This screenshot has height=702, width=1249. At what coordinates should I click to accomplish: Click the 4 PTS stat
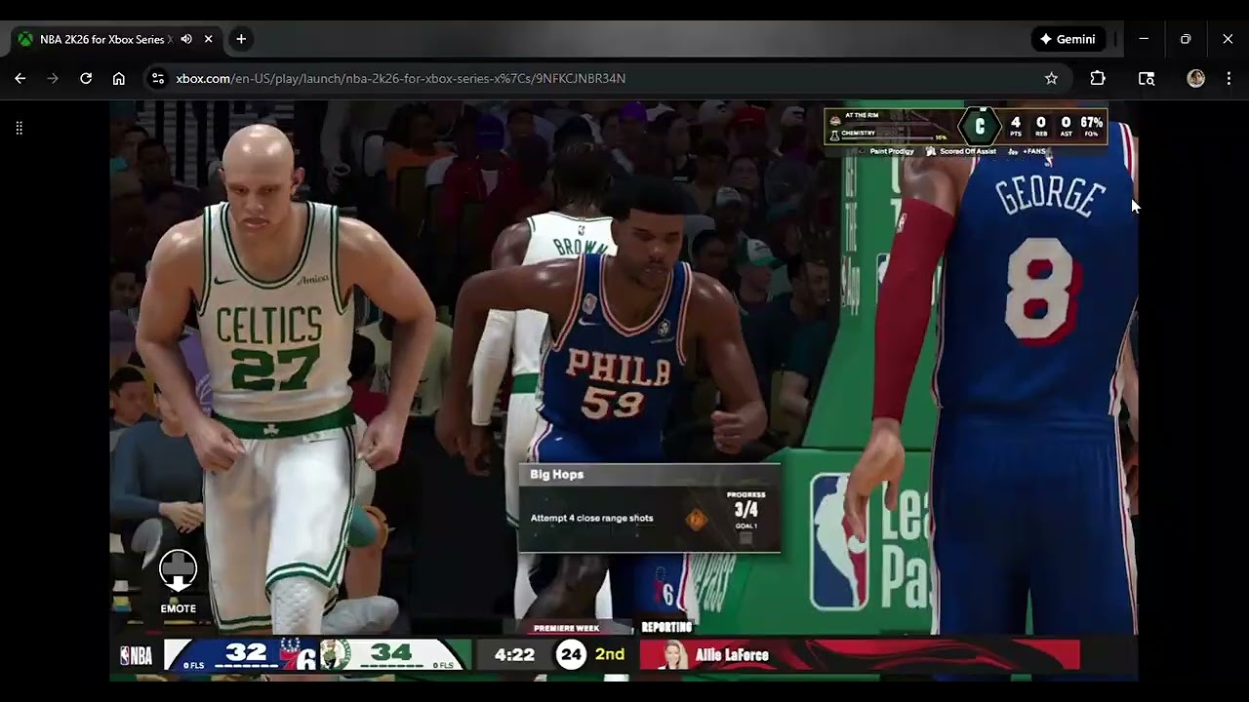(x=1016, y=127)
